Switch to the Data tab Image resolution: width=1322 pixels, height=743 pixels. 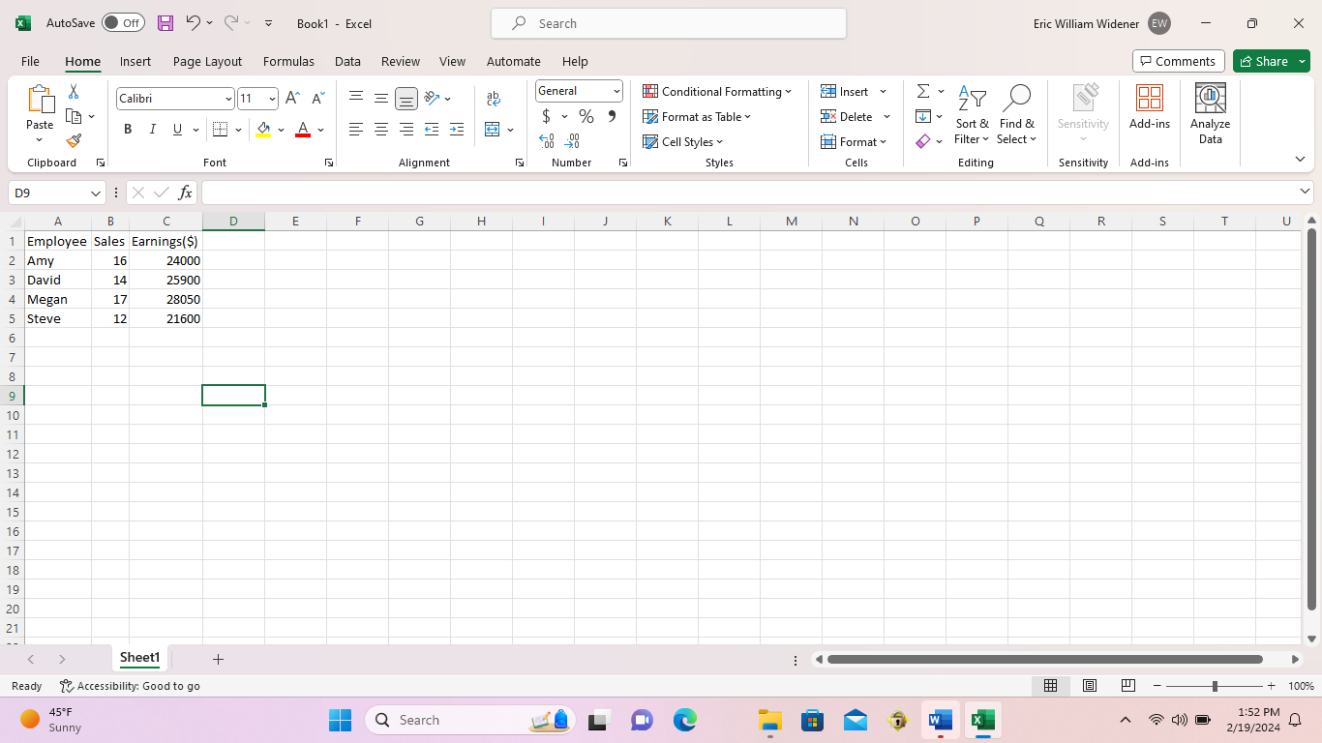tap(347, 61)
